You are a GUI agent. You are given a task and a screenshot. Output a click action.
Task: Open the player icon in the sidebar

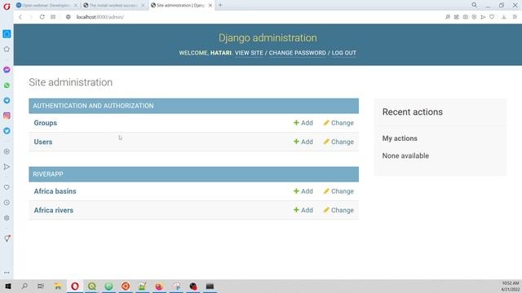7,151
